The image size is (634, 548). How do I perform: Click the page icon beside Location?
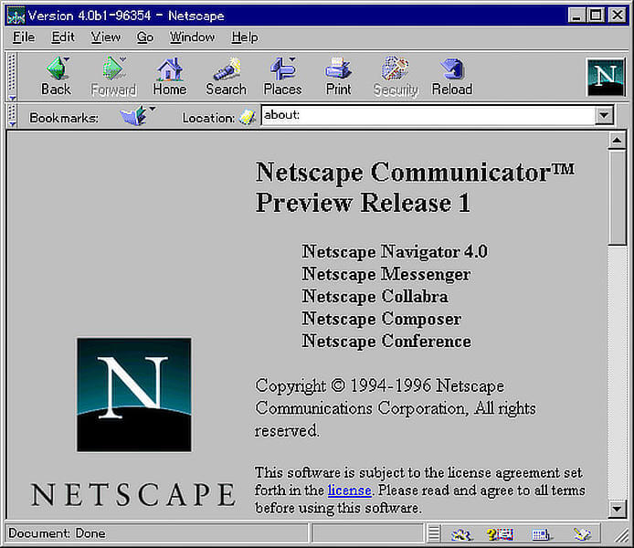tap(248, 117)
